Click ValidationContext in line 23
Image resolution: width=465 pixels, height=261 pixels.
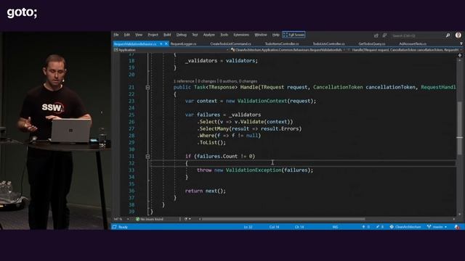tap(262, 101)
